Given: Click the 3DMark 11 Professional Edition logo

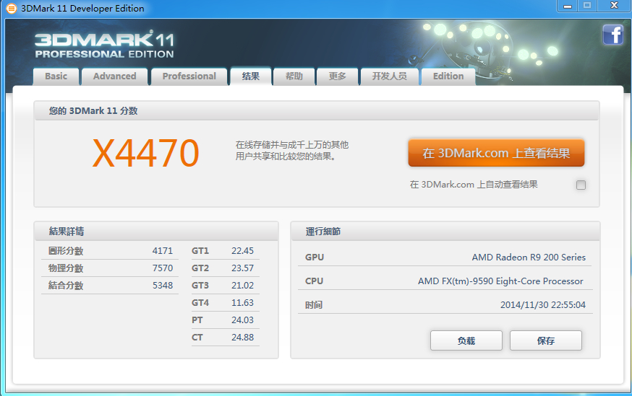Looking at the screenshot, I should 104,44.
